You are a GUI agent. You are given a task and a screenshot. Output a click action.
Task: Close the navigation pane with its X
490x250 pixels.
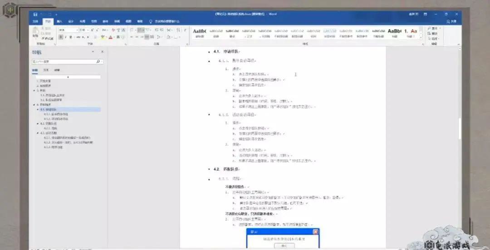102,52
